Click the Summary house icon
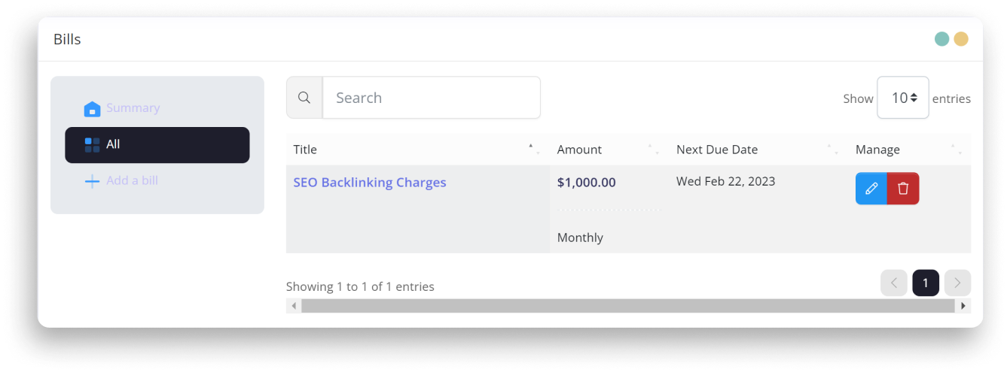The width and height of the screenshot is (1007, 372). click(x=92, y=109)
